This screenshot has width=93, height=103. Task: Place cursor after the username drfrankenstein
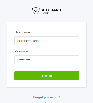39,41
